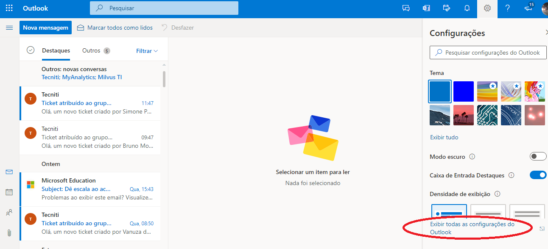Viewport: 548px width, 249px height.
Task: Select the solid blue theme swatch
Action: point(440,91)
